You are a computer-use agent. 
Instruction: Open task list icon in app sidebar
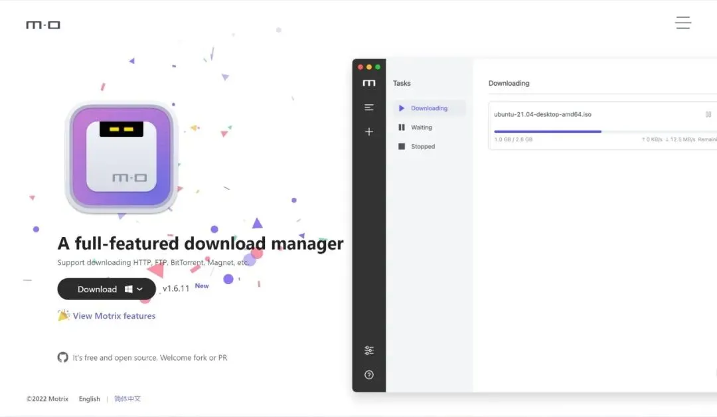pyautogui.click(x=369, y=108)
